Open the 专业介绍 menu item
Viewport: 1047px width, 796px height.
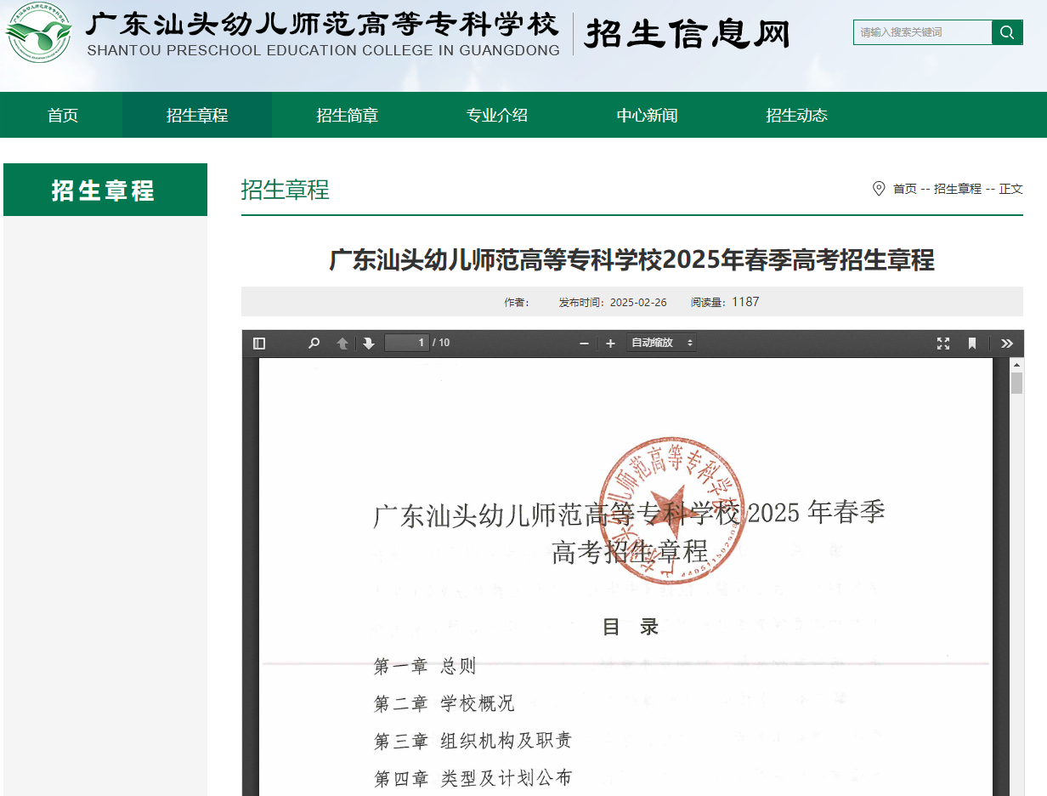(x=497, y=114)
